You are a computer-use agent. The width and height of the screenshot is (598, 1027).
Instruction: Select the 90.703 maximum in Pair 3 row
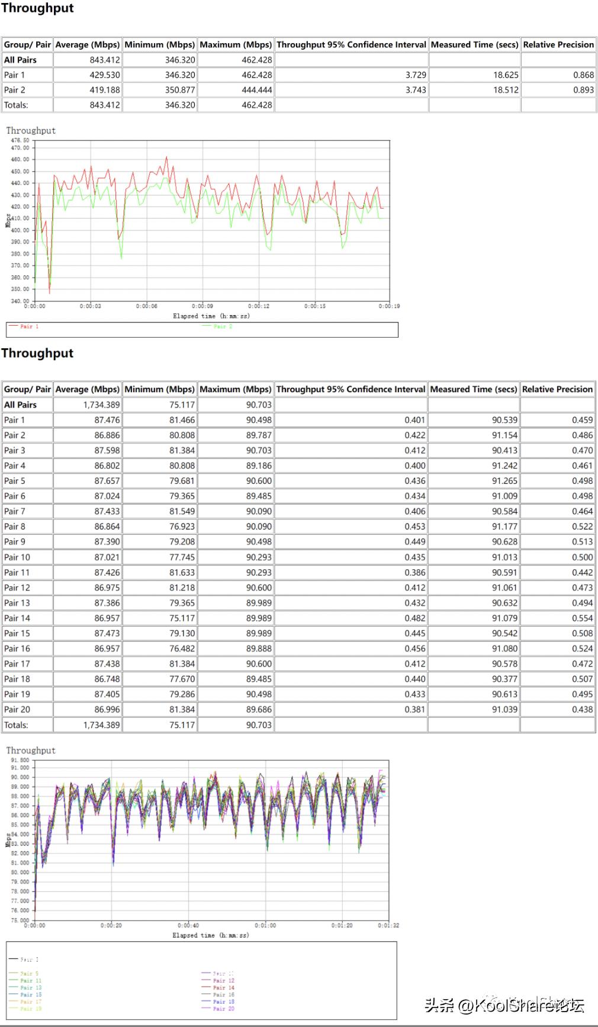click(x=259, y=451)
